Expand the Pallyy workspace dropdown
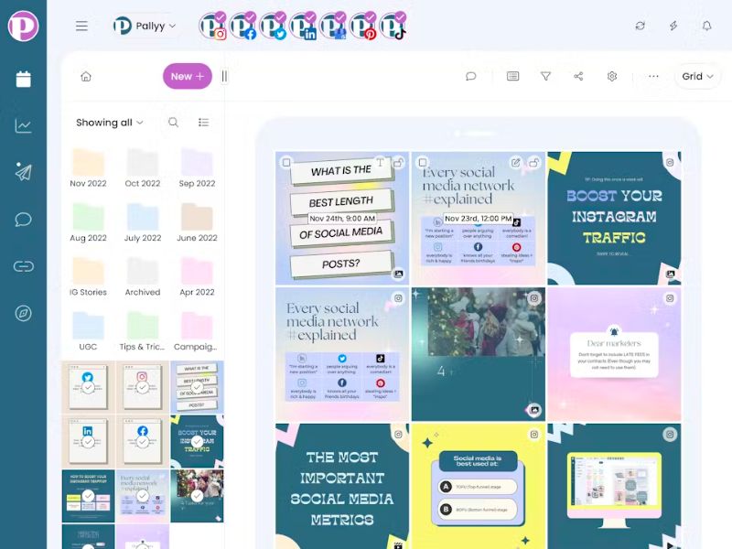Image resolution: width=732 pixels, height=549 pixels. 146,26
